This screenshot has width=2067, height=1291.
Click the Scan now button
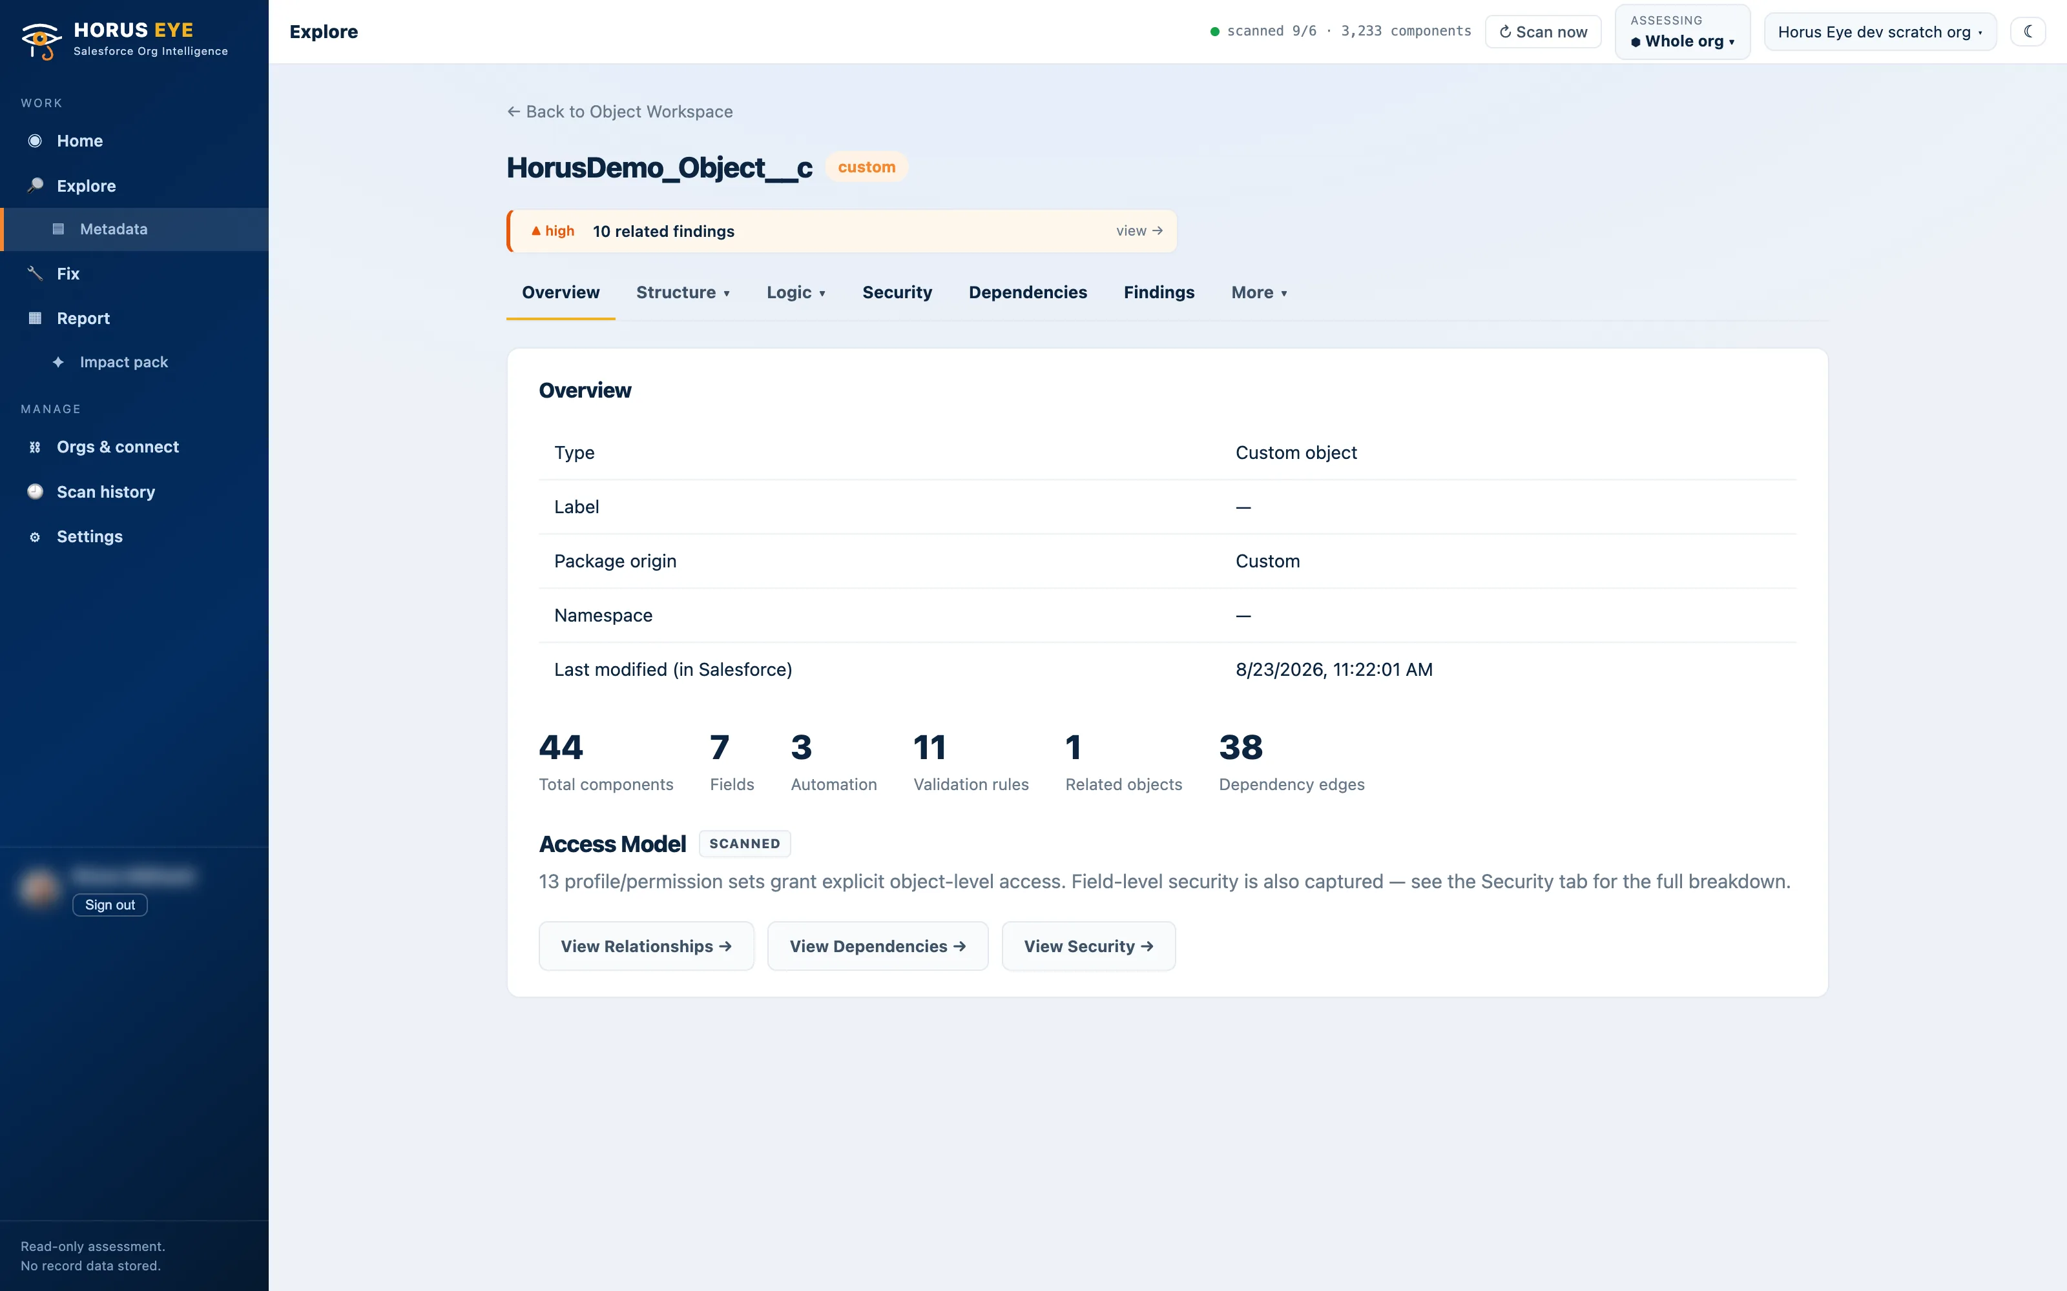coord(1542,32)
